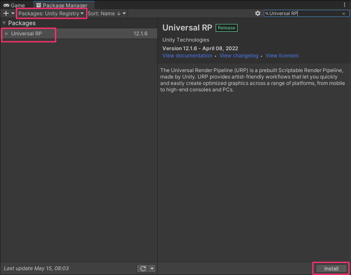Click the search magnifier icon
351x275 pixels.
pyautogui.click(x=267, y=13)
